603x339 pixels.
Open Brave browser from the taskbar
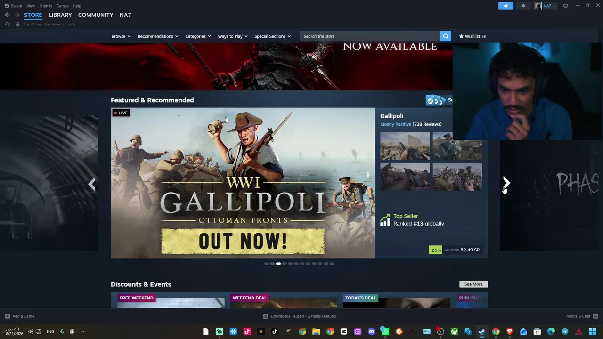[509, 331]
